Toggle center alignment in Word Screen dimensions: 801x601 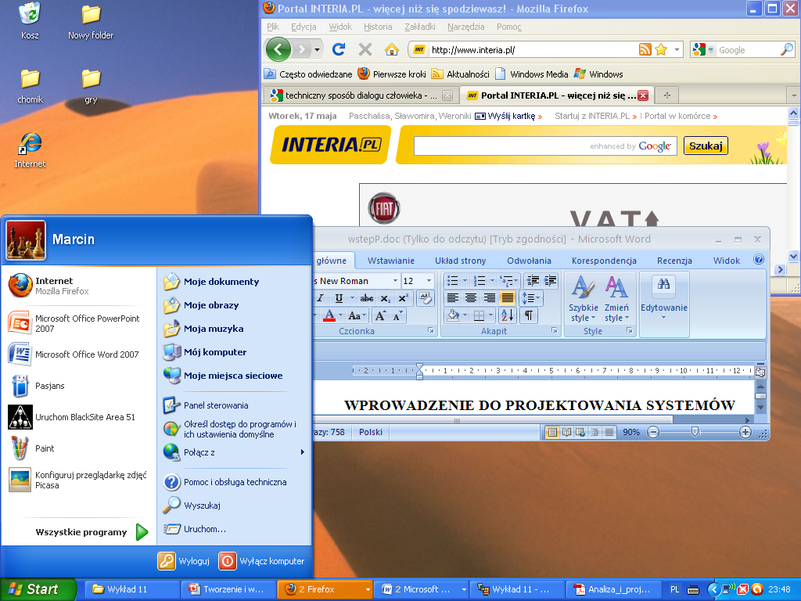(x=471, y=298)
